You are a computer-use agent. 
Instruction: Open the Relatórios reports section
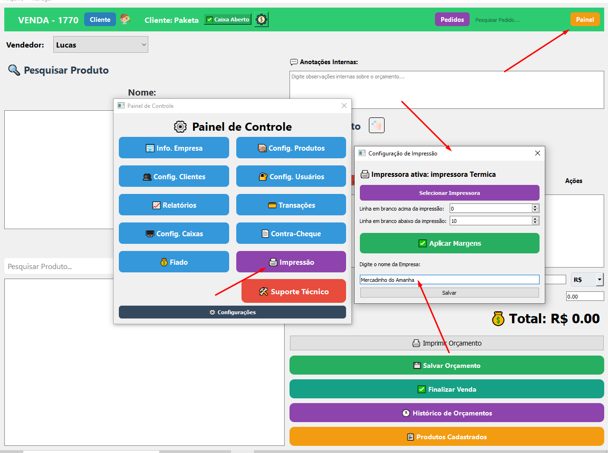click(x=174, y=205)
